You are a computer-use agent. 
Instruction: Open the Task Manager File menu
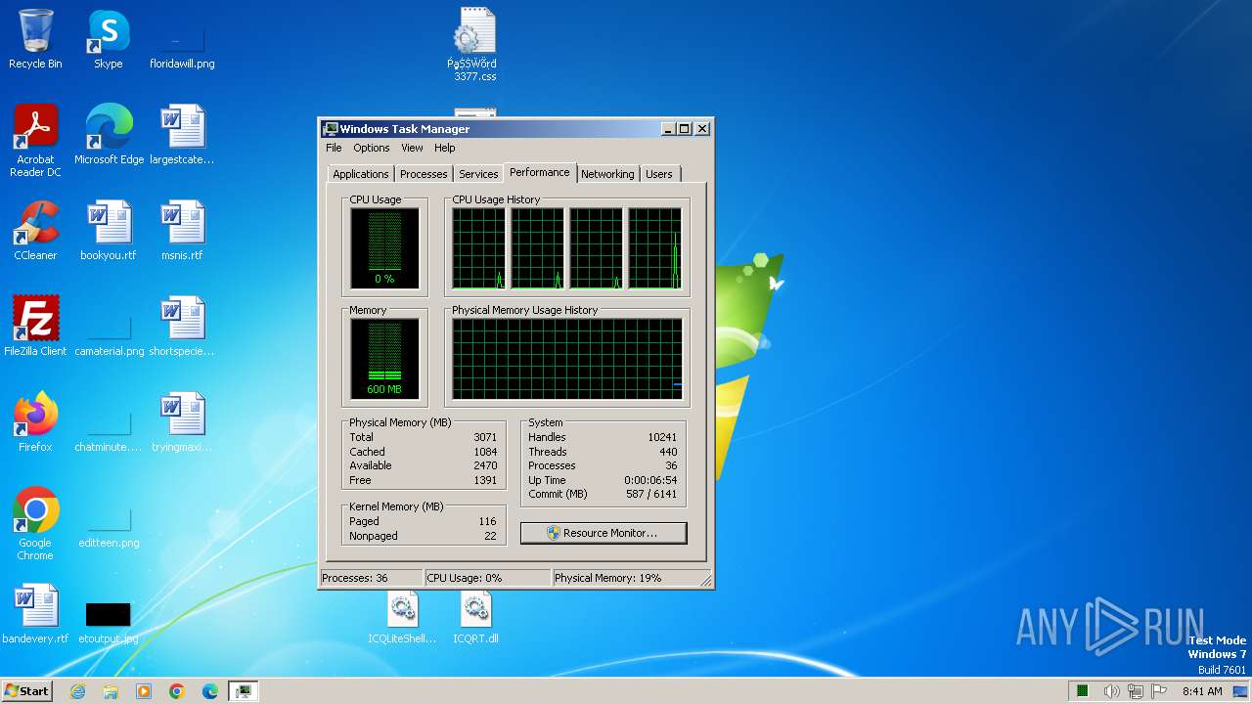click(x=334, y=148)
